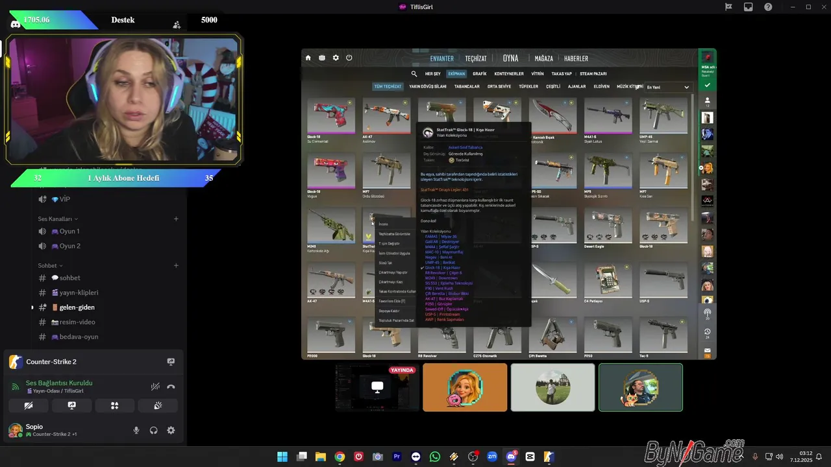This screenshot has width=831, height=467.
Task: Select the C4 Patlayıcı item
Action: (608, 283)
